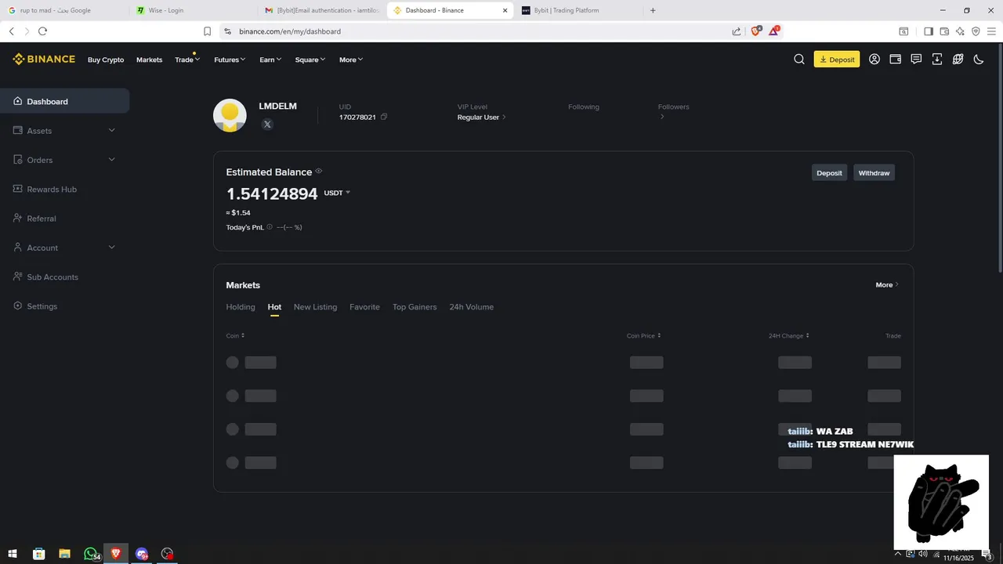Reload the page with the refresh icon
This screenshot has width=1003, height=564.
click(x=42, y=31)
